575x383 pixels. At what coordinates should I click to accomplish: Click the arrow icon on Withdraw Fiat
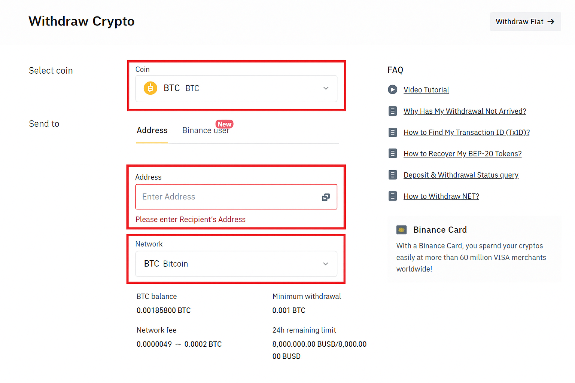tap(551, 22)
